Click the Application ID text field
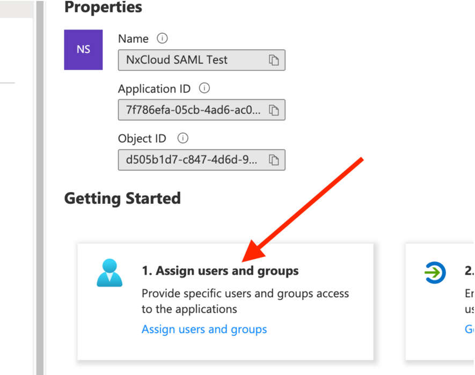 (x=193, y=110)
